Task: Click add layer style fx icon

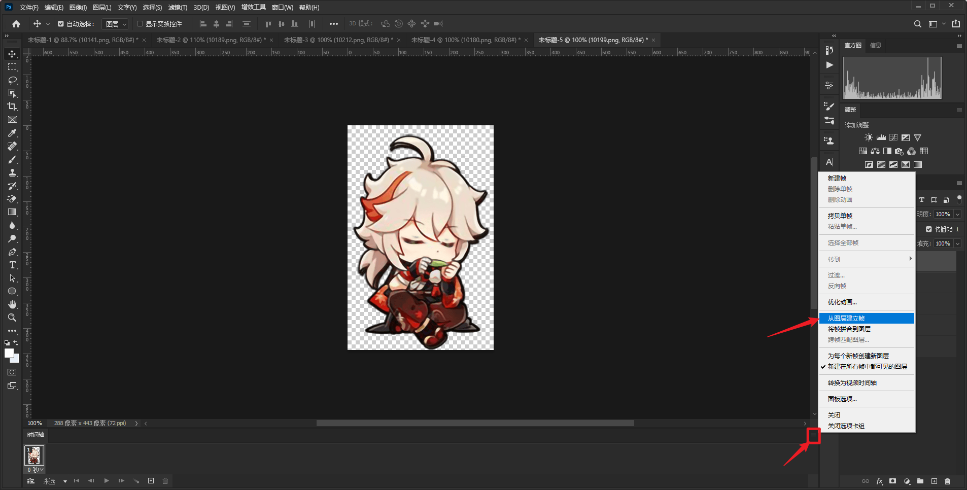Action: pyautogui.click(x=879, y=481)
